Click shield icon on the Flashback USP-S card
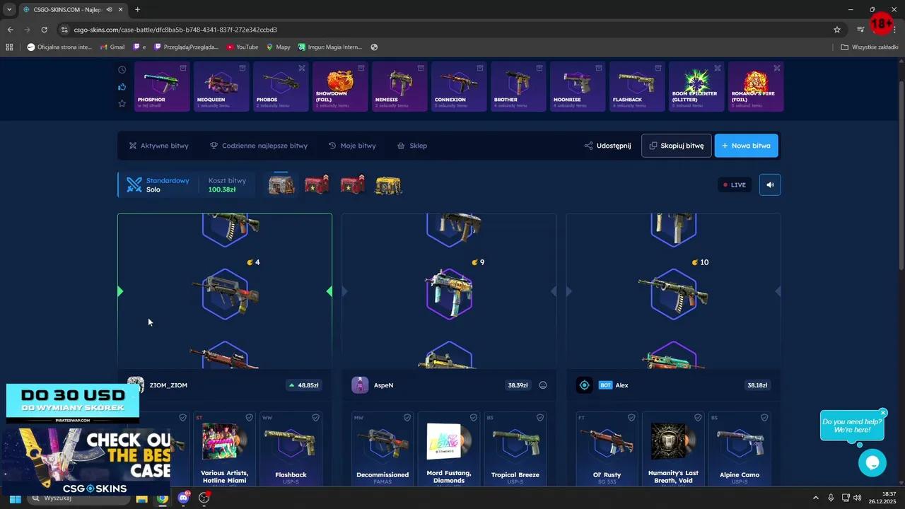This screenshot has width=905, height=509. pyautogui.click(x=315, y=418)
